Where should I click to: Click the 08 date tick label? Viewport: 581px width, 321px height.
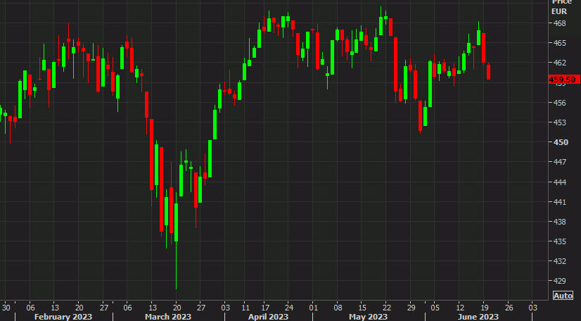(x=338, y=308)
